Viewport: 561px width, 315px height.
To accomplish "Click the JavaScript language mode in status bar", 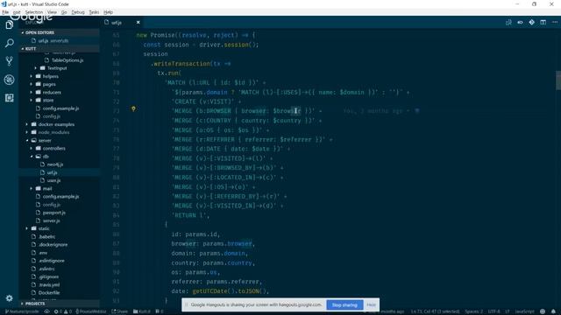I will point(524,311).
